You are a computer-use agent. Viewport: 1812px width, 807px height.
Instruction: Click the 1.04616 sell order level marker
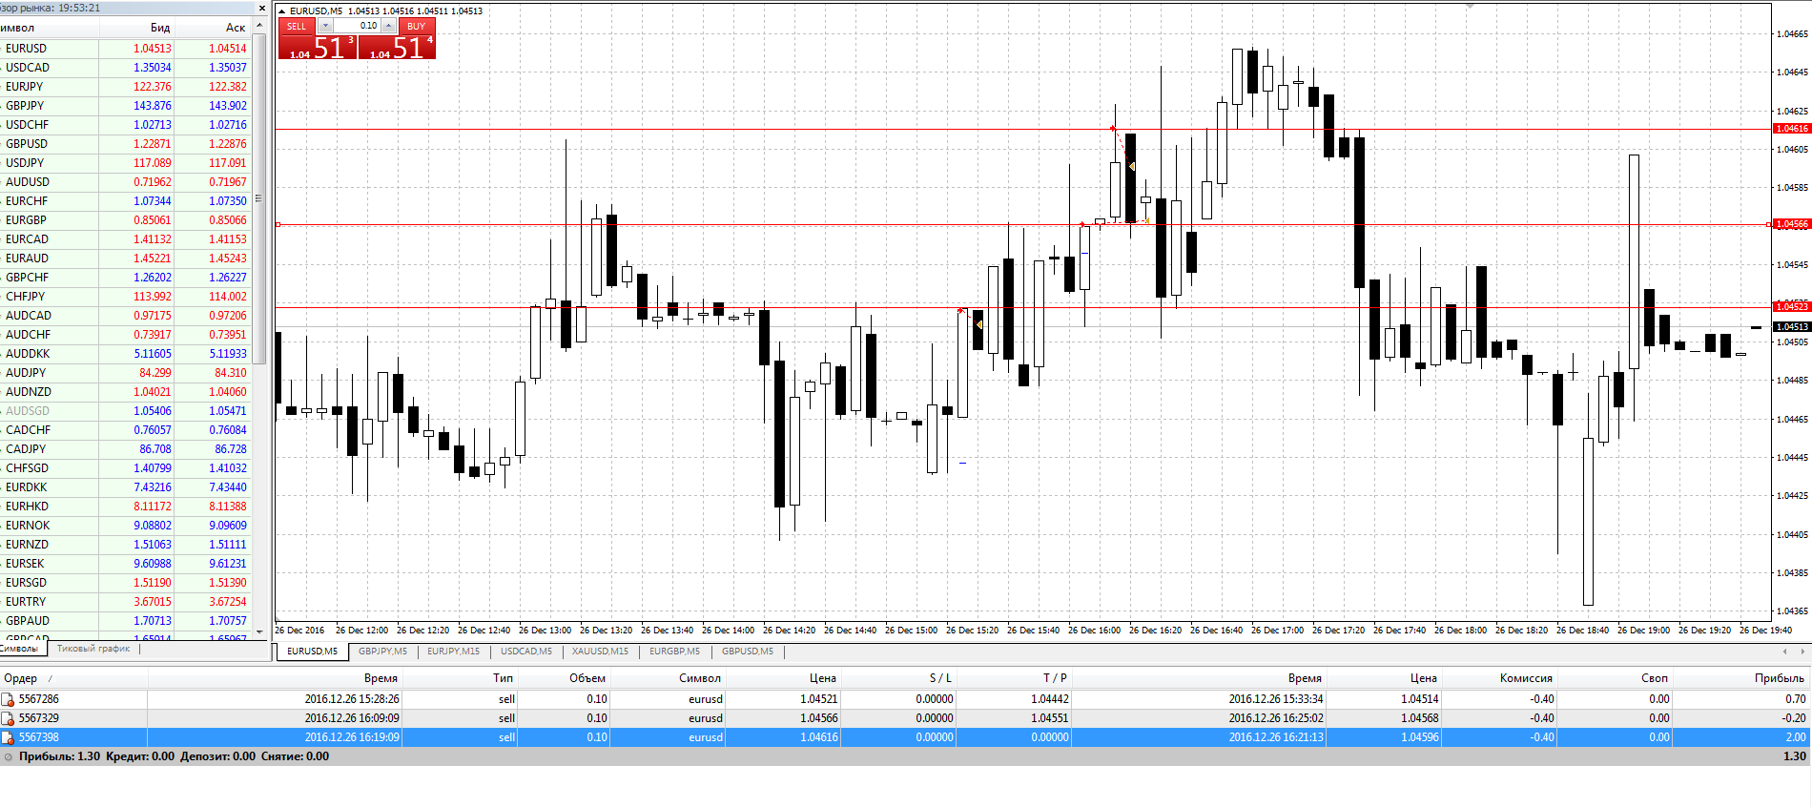(x=1792, y=129)
